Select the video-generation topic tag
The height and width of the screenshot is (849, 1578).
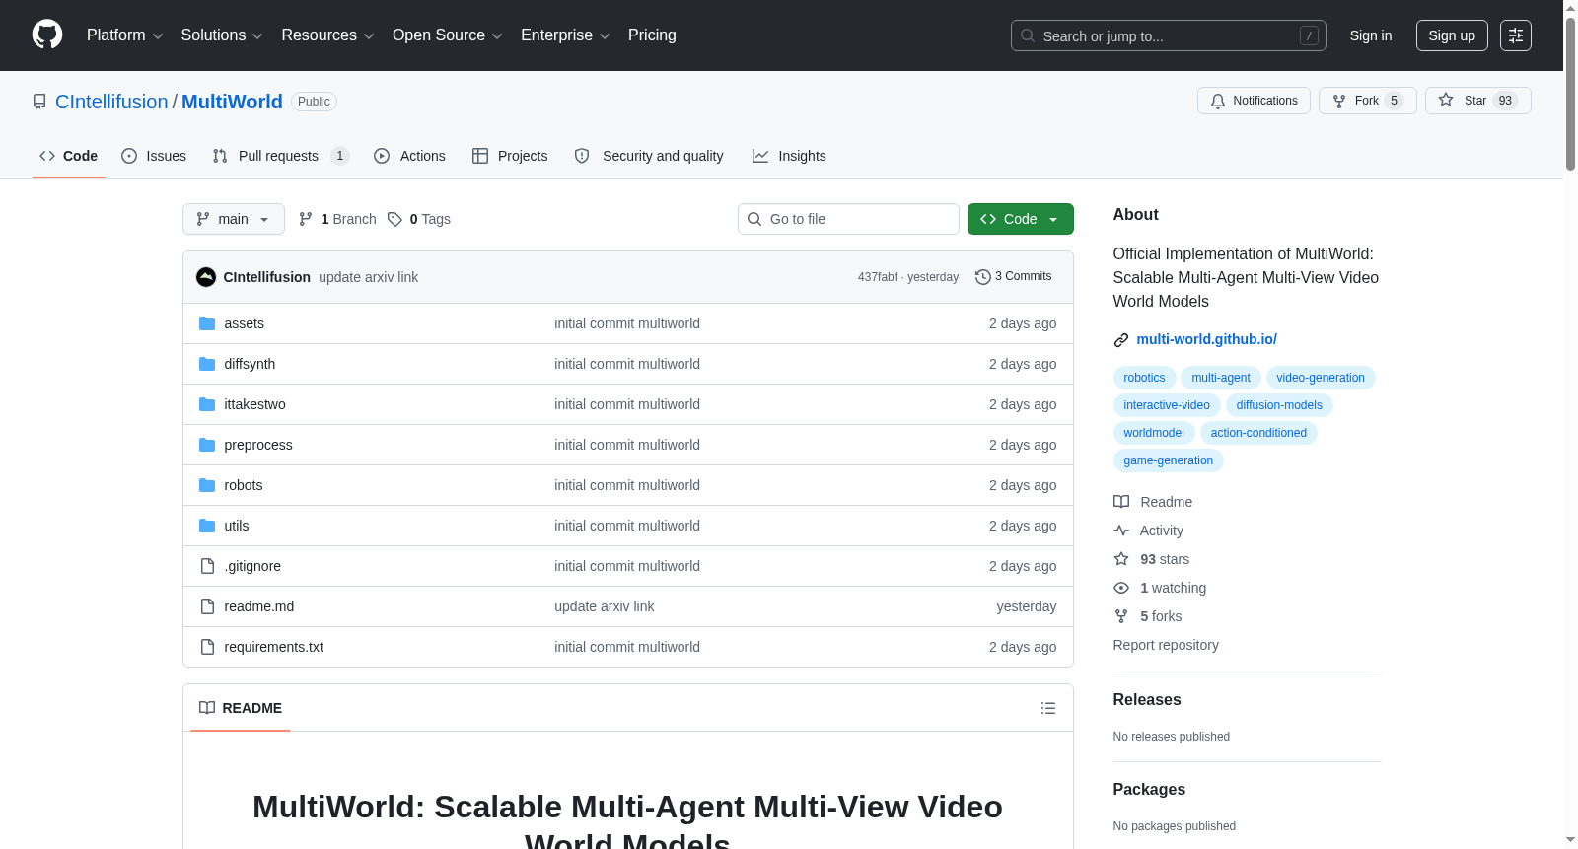[1321, 378]
